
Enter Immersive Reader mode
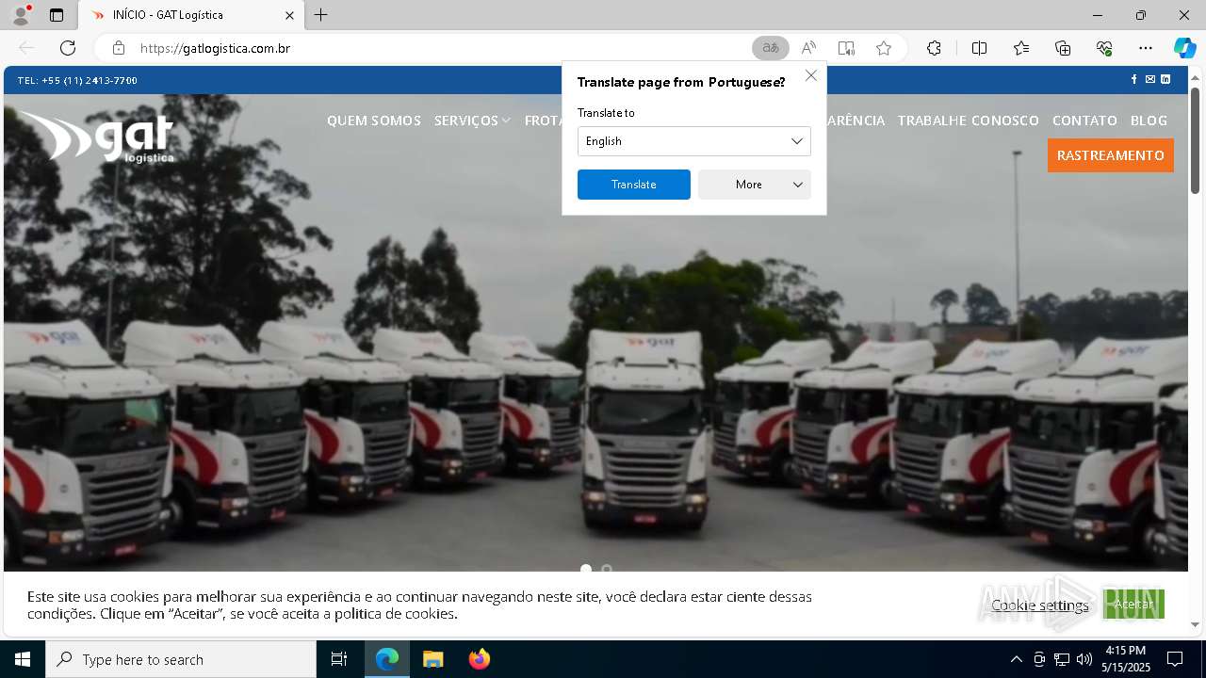tap(846, 48)
